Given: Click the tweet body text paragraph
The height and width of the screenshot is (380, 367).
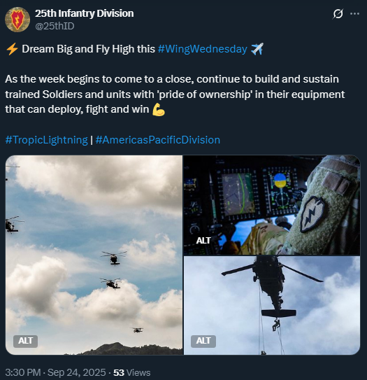Looking at the screenshot, I should pos(175,94).
